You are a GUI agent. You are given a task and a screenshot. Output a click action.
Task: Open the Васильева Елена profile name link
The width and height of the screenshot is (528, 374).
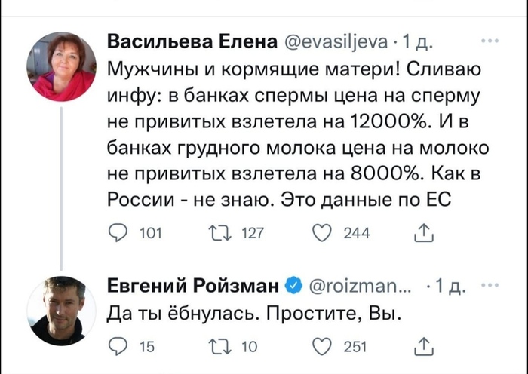pyautogui.click(x=192, y=41)
